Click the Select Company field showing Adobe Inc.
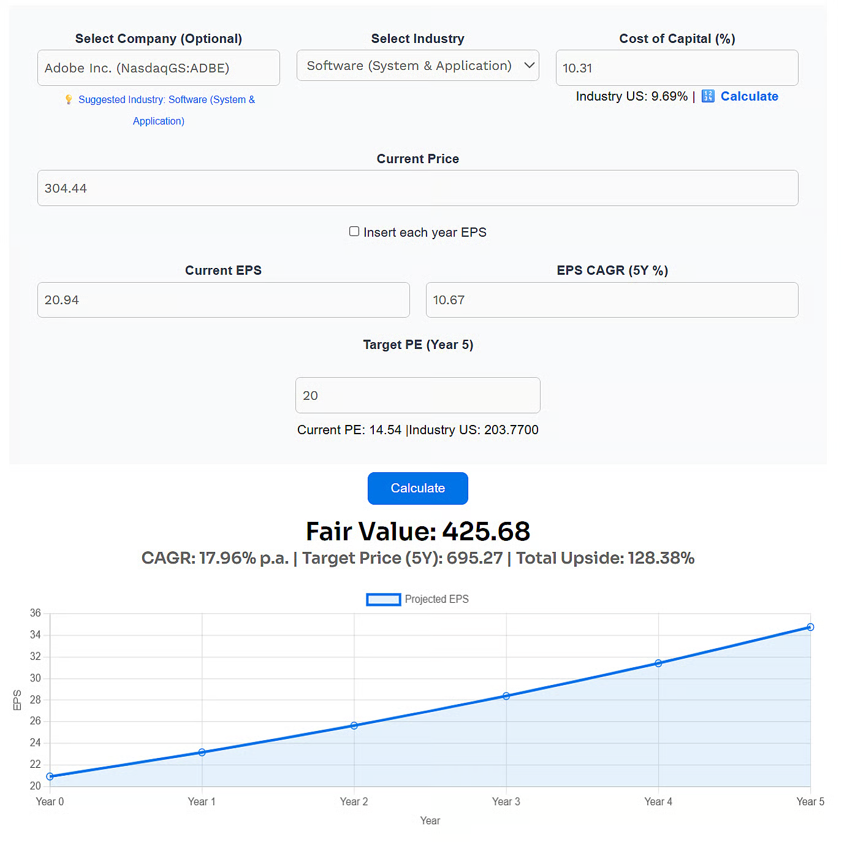This screenshot has width=847, height=842. 158,68
